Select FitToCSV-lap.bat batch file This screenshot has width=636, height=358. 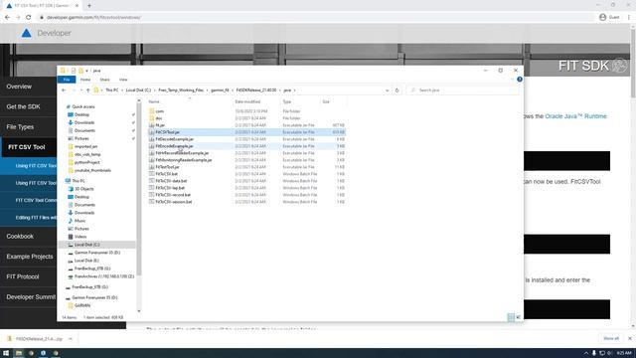(170, 188)
